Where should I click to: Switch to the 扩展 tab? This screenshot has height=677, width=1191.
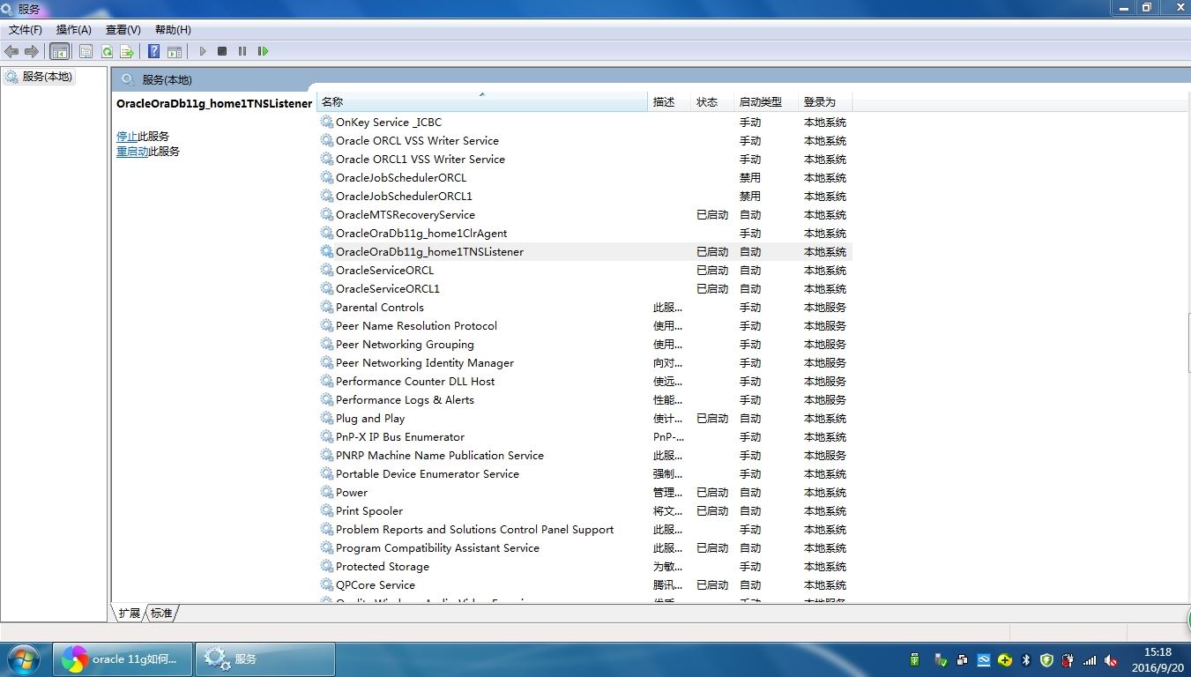point(129,613)
